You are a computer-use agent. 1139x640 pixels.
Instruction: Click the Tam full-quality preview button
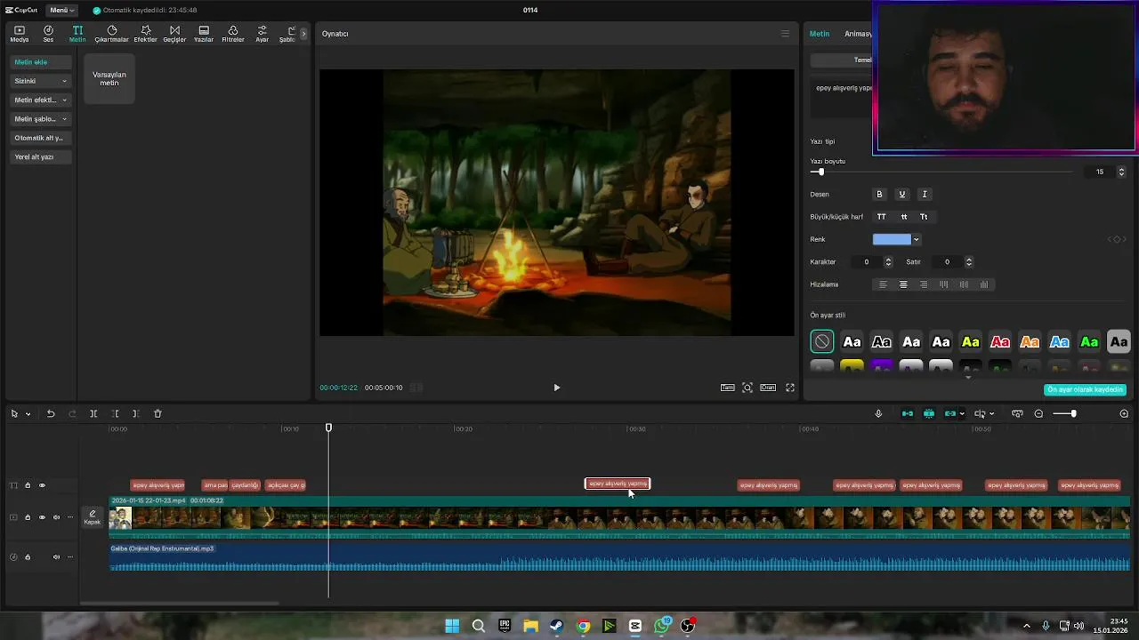pyautogui.click(x=728, y=388)
